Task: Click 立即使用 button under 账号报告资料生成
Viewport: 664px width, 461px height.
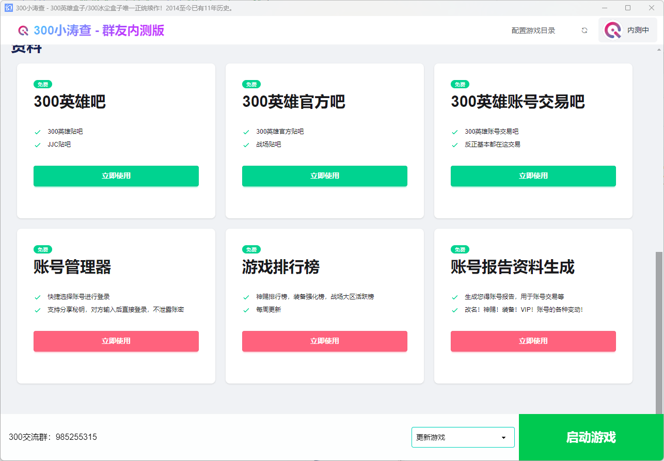Action: [533, 341]
